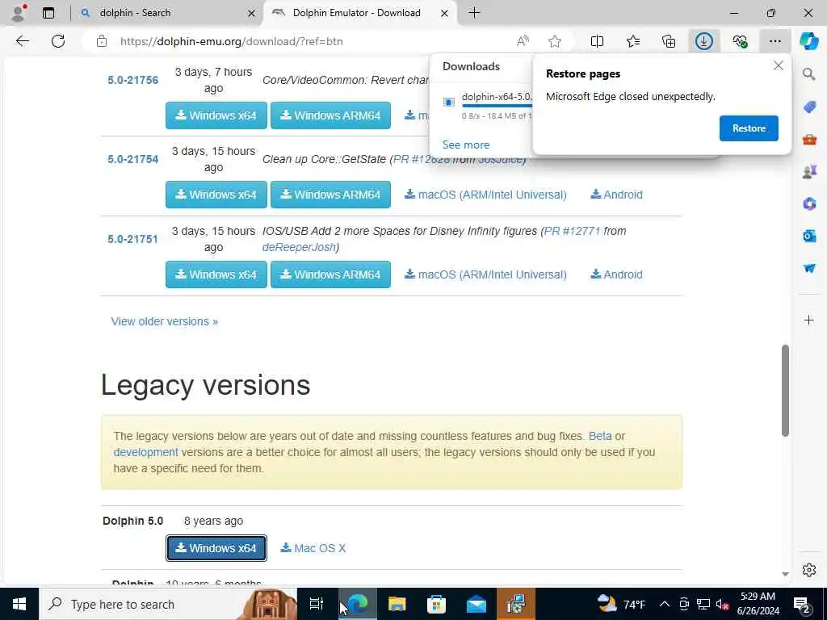Viewport: 827px width, 620px height.
Task: Download Windows x64 for 5.0-21756
Action: tap(216, 115)
